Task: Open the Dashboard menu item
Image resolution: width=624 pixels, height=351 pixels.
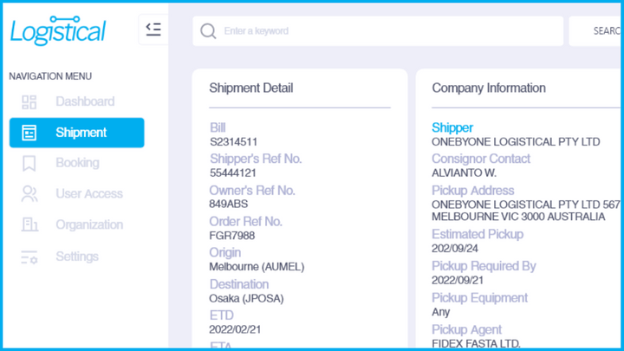Action: click(x=85, y=101)
